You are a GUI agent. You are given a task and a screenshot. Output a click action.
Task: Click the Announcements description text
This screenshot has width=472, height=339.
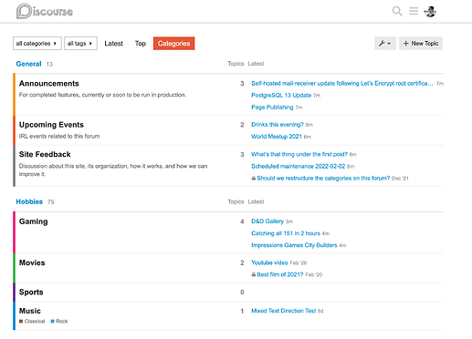(102, 95)
